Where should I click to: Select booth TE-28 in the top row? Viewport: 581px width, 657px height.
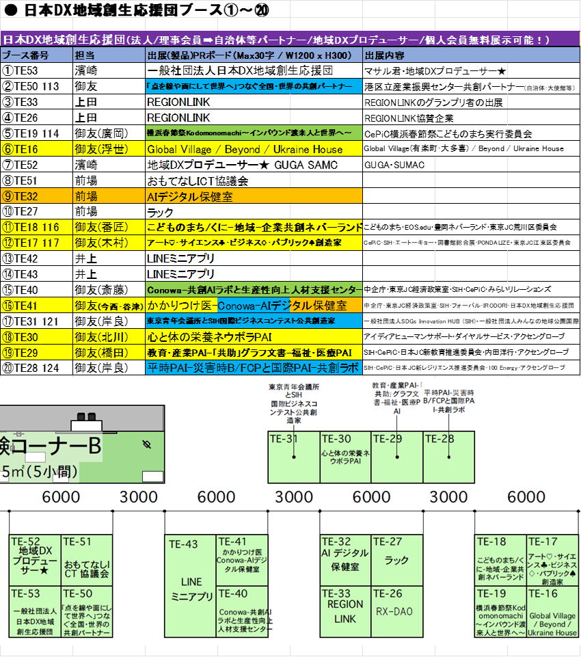point(448,457)
